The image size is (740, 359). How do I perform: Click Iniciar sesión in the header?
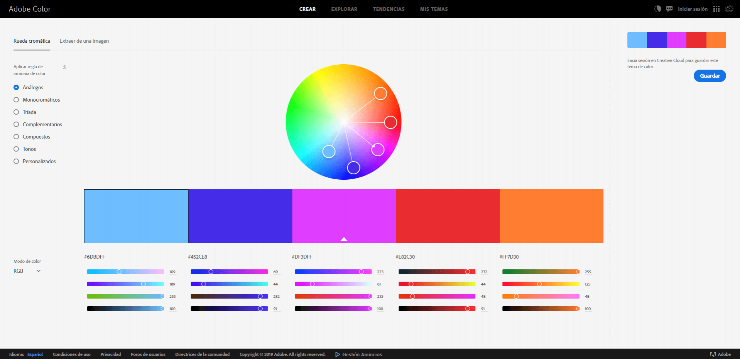[693, 9]
